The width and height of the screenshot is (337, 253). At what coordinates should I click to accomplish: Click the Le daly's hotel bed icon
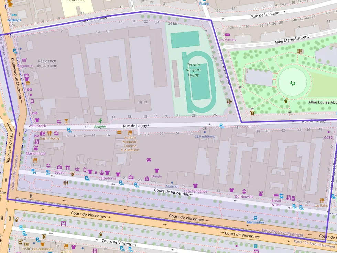14,15
